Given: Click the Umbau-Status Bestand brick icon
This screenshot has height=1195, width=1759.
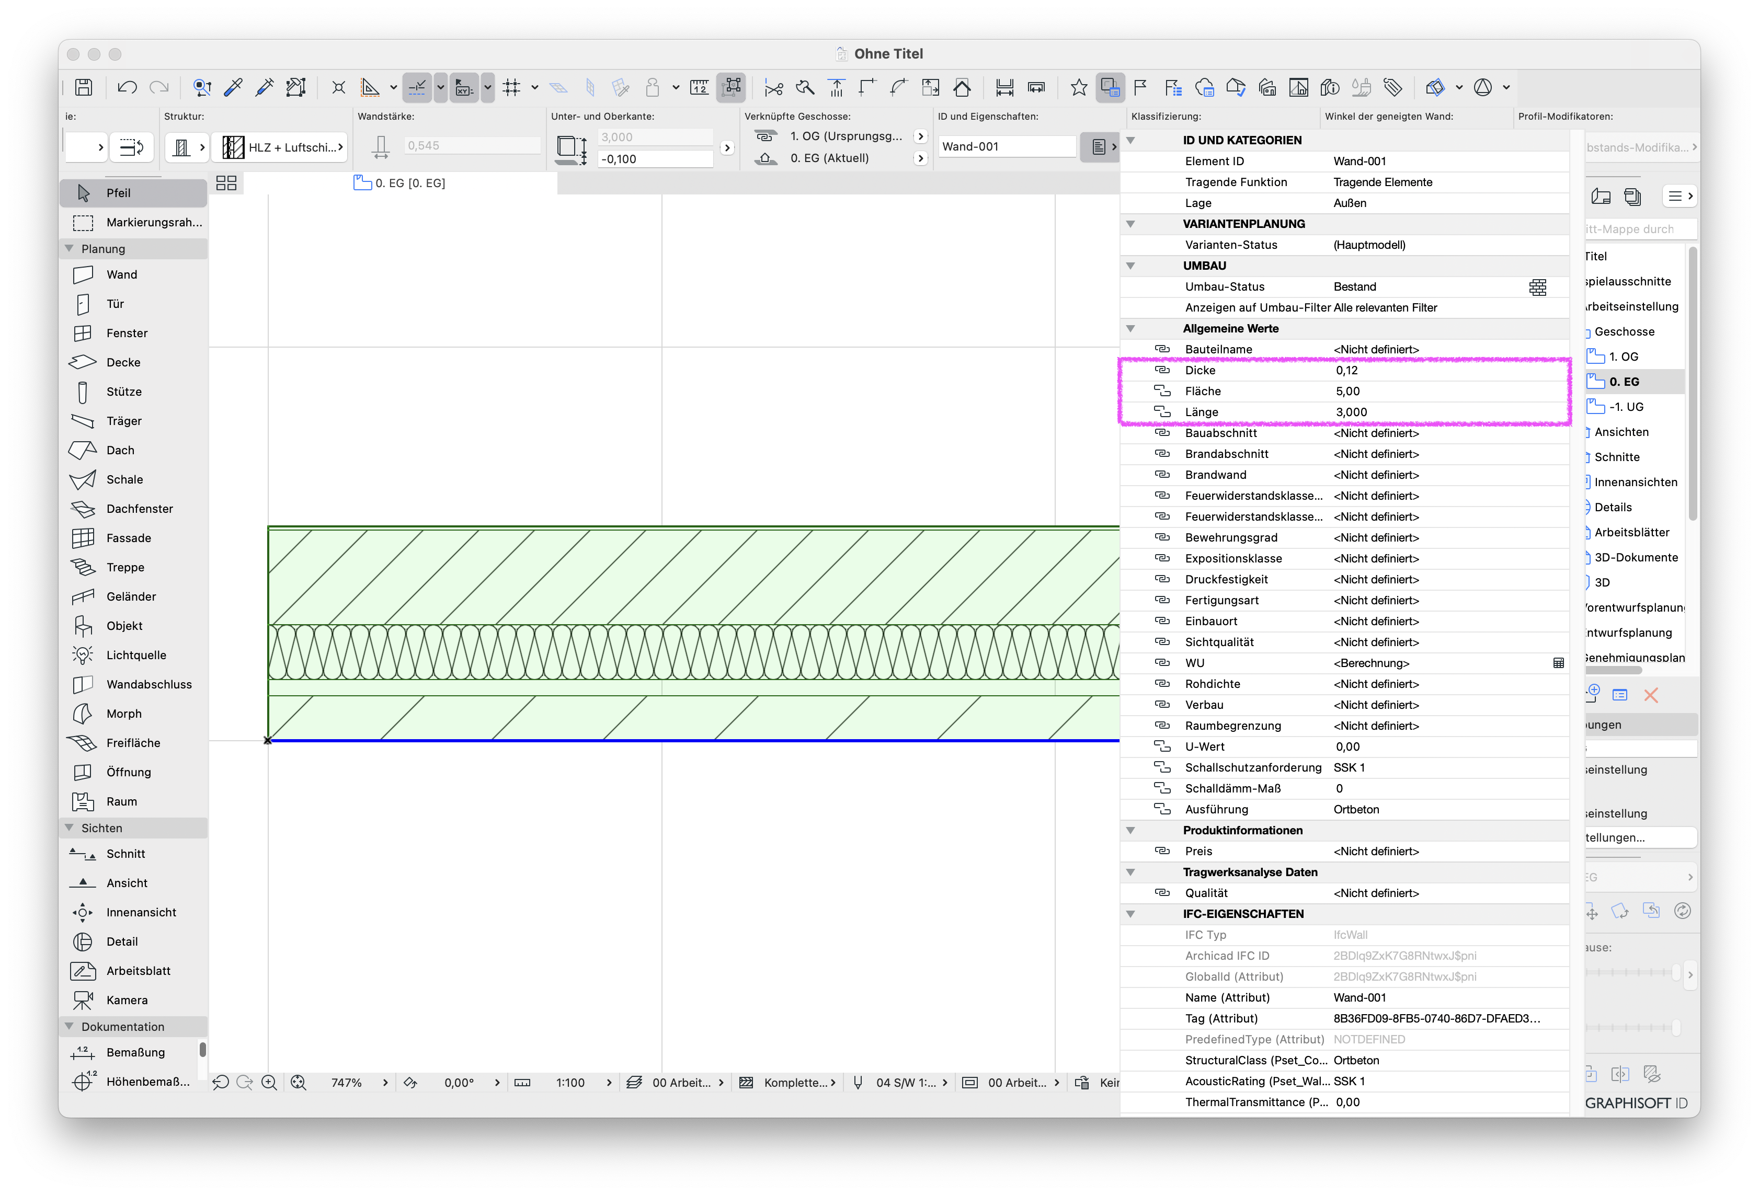Looking at the screenshot, I should pyautogui.click(x=1537, y=288).
